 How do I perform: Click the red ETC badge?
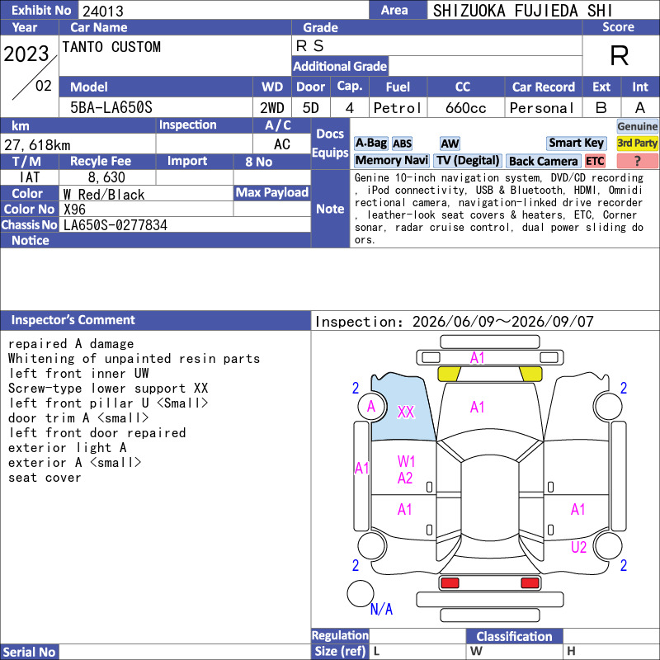tap(595, 161)
